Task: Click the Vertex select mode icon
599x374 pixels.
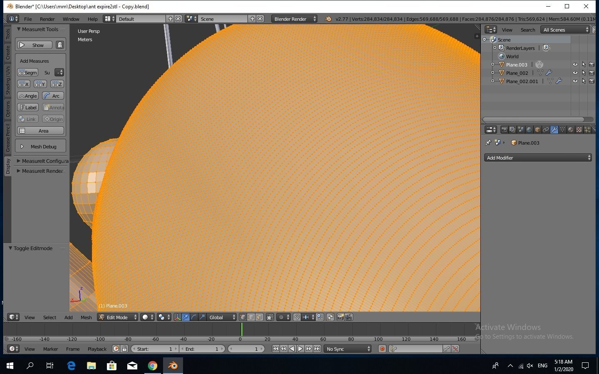Action: (243, 317)
